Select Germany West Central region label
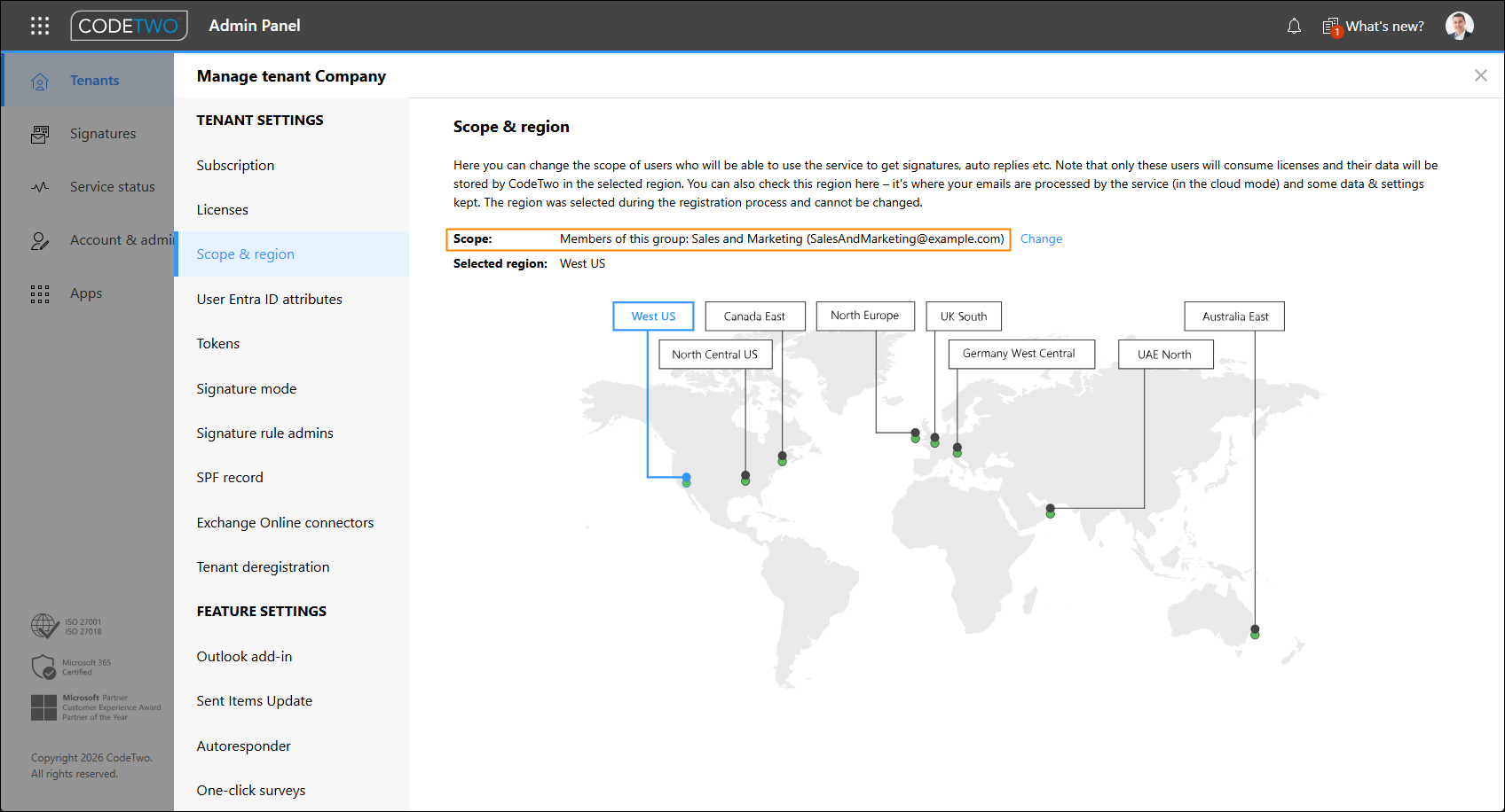This screenshot has height=812, width=1505. (1021, 354)
